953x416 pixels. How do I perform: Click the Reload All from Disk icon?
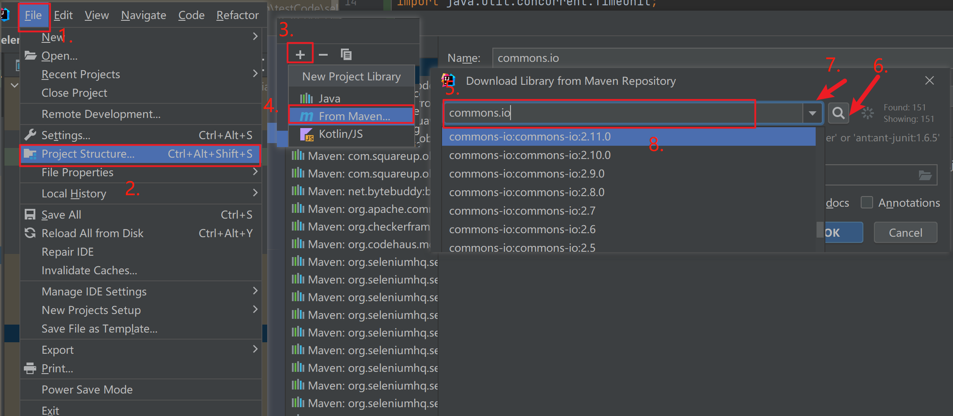tap(30, 233)
